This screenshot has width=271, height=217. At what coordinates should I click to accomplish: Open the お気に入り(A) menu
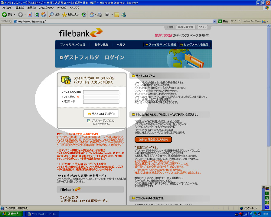[46, 8]
